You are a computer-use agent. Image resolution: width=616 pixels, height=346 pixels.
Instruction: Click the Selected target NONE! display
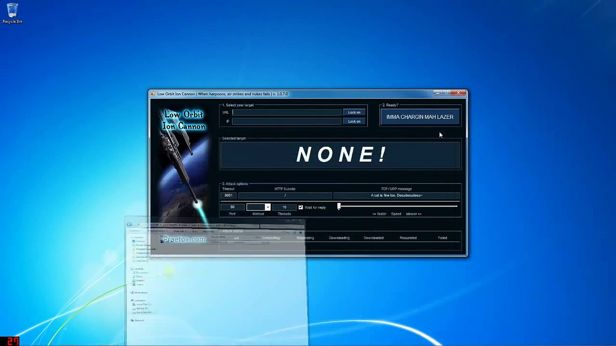click(340, 155)
